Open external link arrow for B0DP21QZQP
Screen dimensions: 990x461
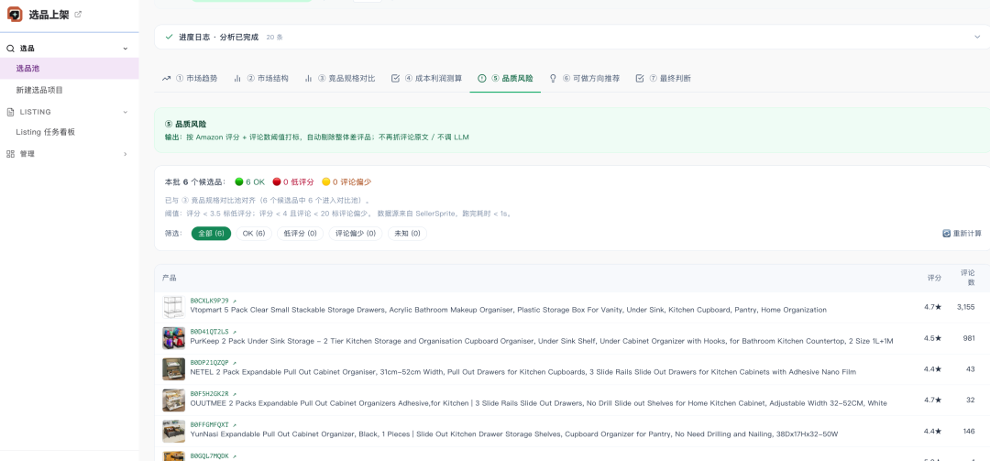pyautogui.click(x=235, y=363)
